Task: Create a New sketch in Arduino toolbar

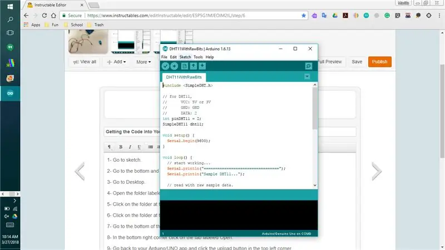Action: point(185,66)
